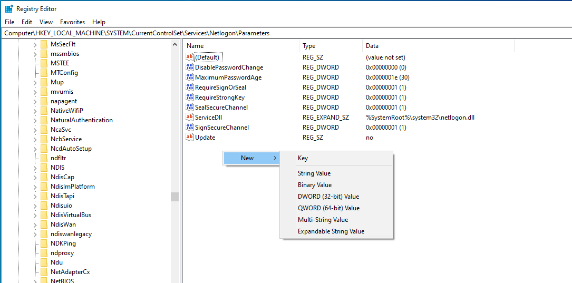
Task: Expand the NcdAutoSetup tree node arrow
Action: click(x=35, y=149)
